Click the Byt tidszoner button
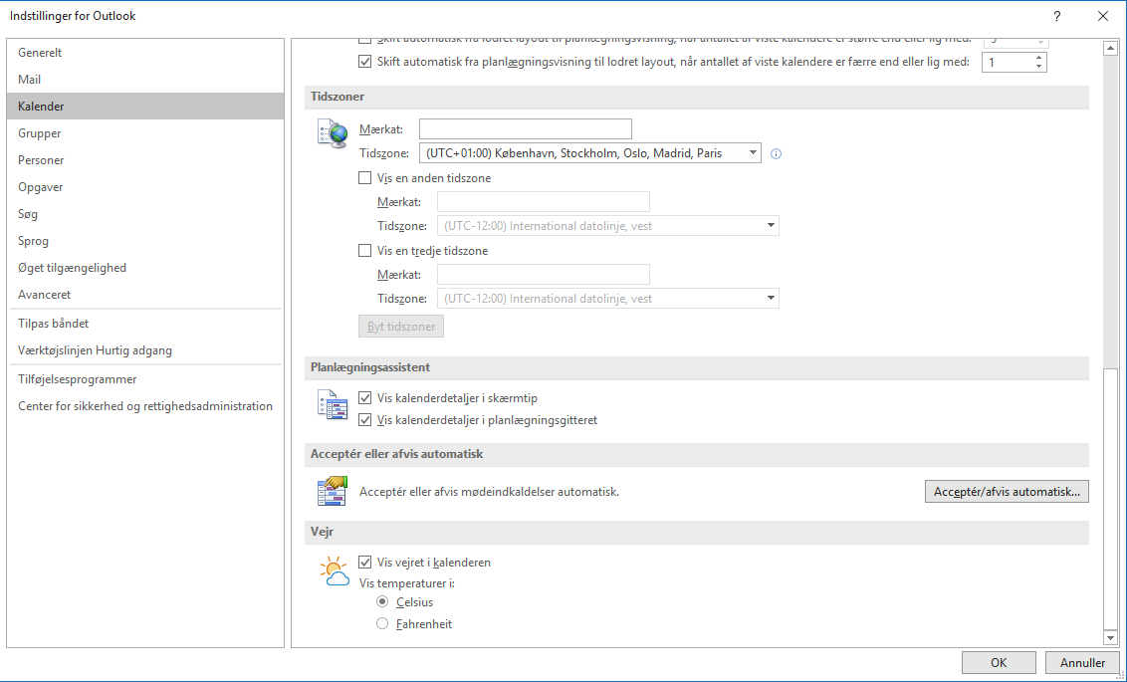The image size is (1127, 682). [x=401, y=327]
